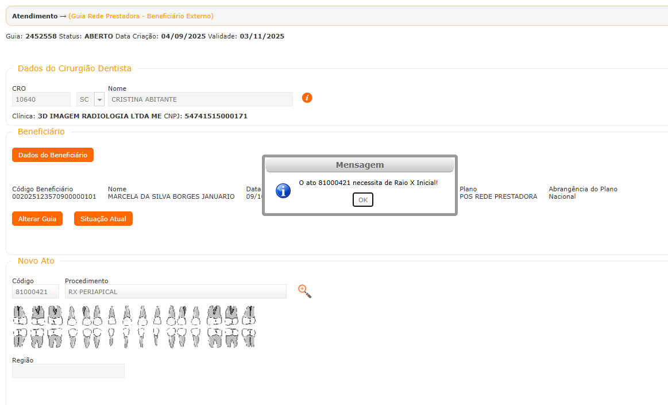Select lower tooth 44 in the odontogram
This screenshot has width=668, height=405.
pyautogui.click(x=87, y=338)
